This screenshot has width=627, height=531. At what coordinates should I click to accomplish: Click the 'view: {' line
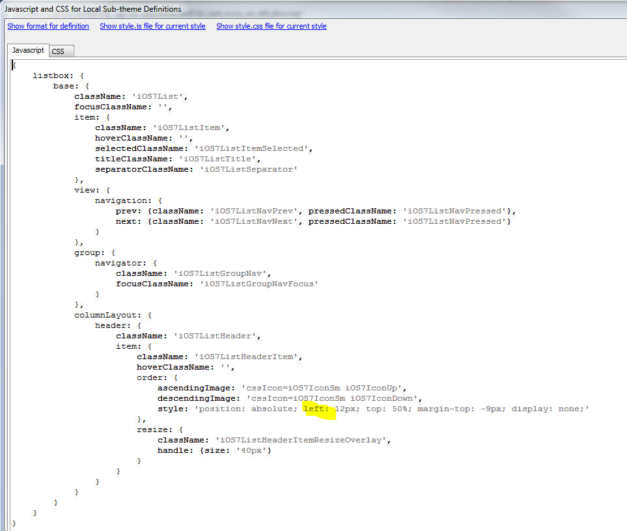pos(92,190)
